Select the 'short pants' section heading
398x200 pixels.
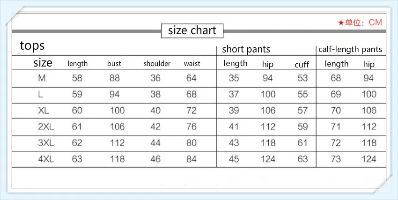point(246,49)
